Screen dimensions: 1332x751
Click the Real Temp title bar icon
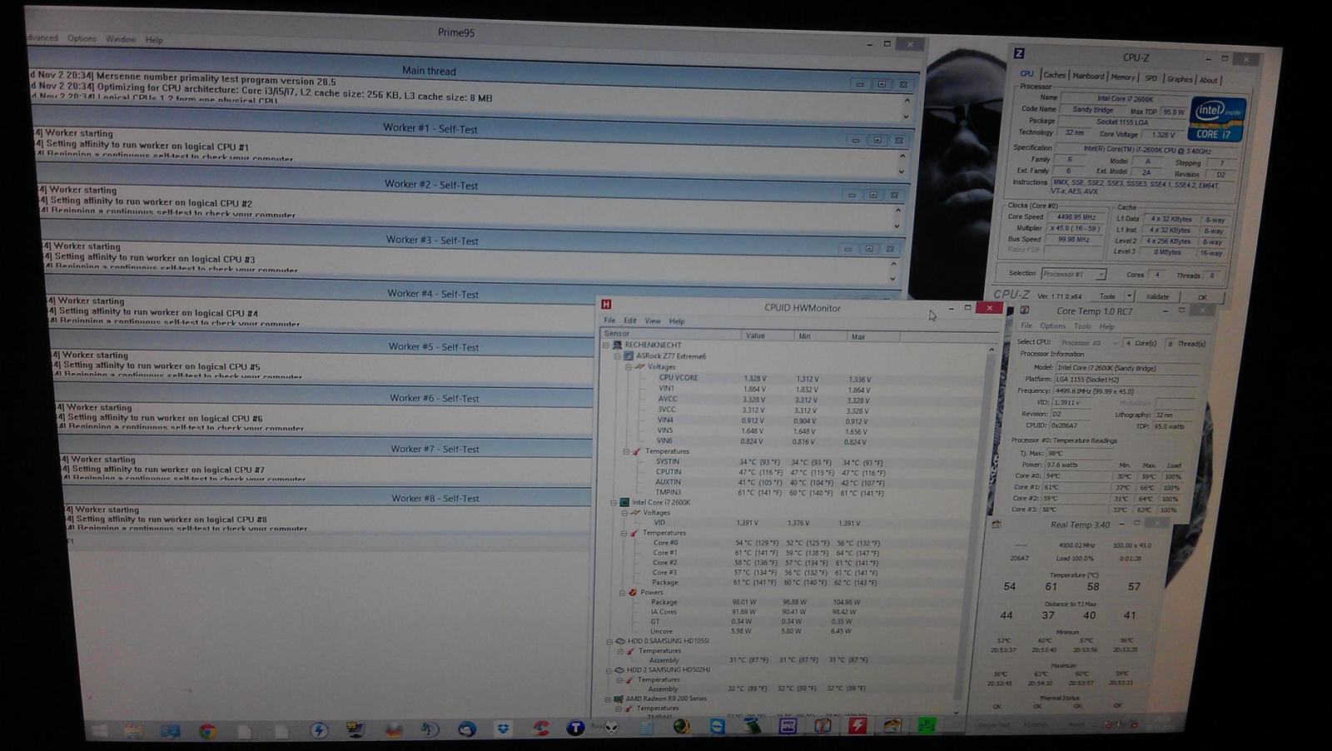[997, 525]
